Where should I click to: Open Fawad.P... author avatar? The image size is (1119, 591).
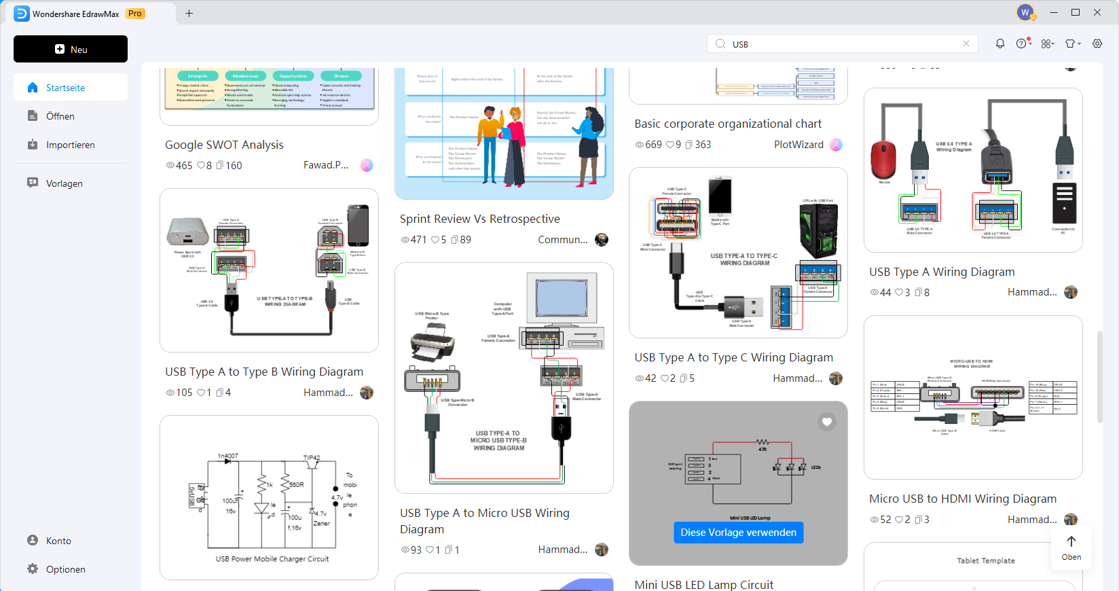pyautogui.click(x=367, y=165)
